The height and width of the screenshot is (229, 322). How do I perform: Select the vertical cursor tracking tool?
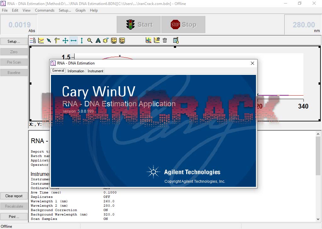(x=82, y=40)
